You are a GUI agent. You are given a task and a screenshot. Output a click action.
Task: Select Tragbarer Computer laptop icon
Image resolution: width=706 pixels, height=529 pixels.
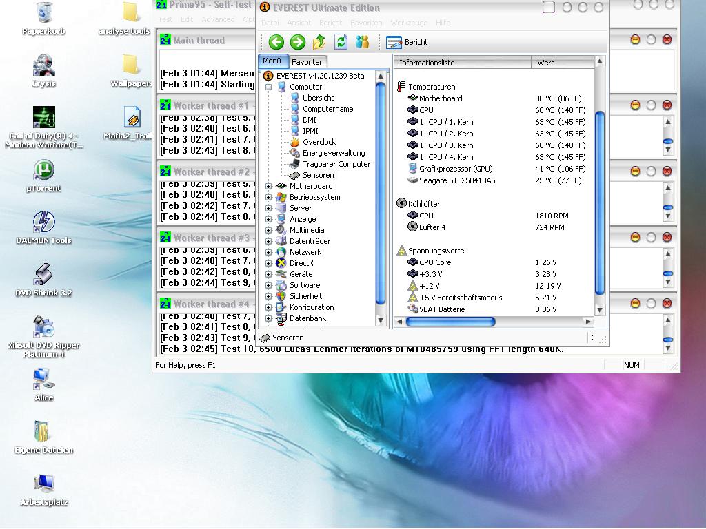[x=294, y=164]
